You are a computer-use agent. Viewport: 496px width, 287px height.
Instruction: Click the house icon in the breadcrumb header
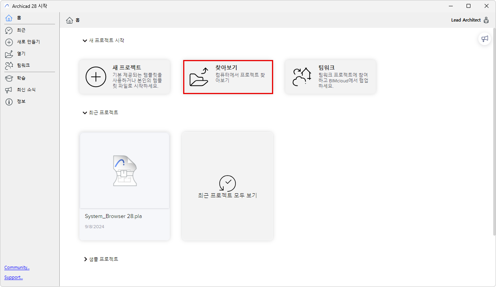tap(70, 20)
